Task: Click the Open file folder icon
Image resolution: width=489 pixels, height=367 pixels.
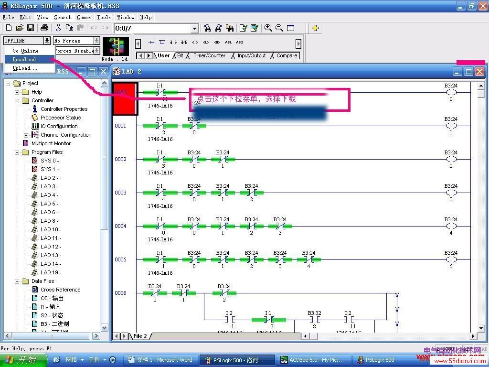Action: click(x=20, y=28)
